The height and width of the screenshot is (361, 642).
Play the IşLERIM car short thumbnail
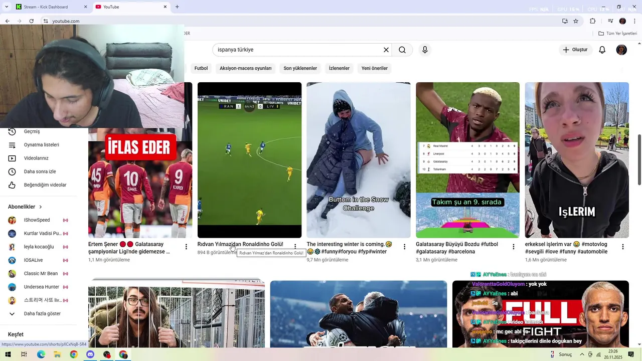coord(577,160)
